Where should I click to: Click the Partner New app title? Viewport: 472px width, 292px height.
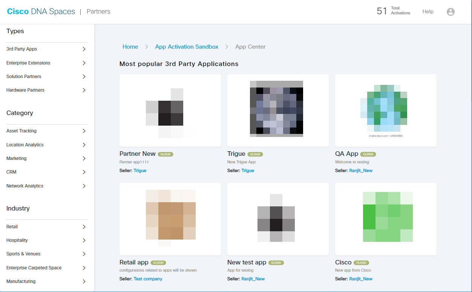click(x=138, y=154)
